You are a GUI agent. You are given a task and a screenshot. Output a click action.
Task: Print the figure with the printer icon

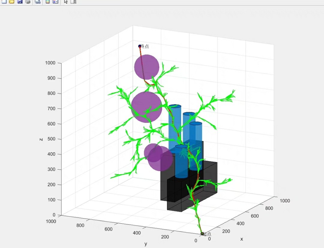coord(28,2)
